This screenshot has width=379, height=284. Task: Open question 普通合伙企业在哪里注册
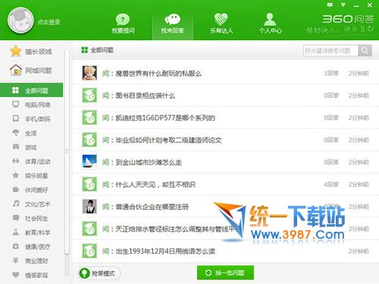point(152,207)
